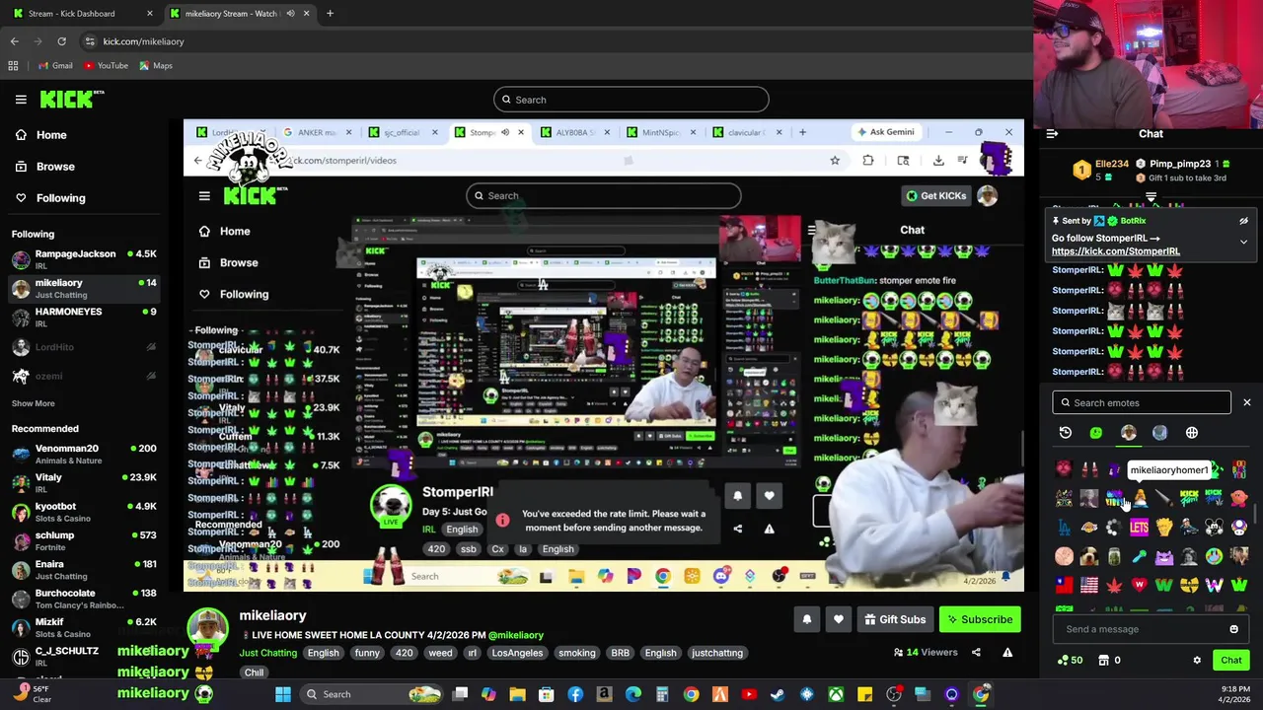This screenshot has width=1263, height=710.
Task: Open RampageJackson channel in sidebar
Action: pos(84,259)
